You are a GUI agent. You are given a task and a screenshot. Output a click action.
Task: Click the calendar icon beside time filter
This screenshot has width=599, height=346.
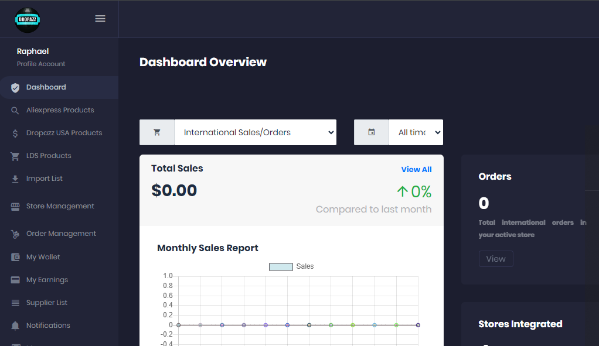coord(371,132)
